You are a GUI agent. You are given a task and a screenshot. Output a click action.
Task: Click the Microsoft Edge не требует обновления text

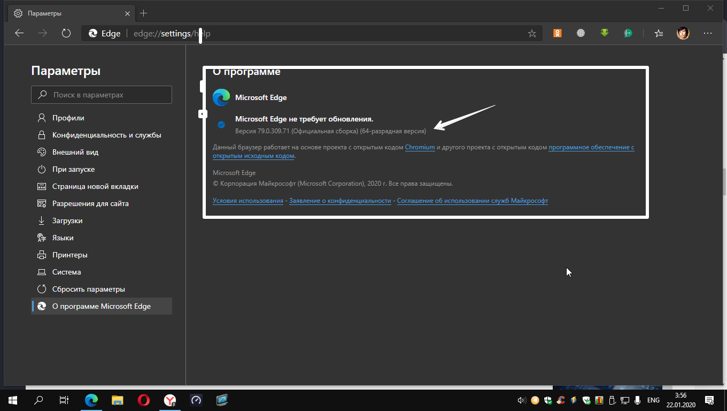(304, 119)
